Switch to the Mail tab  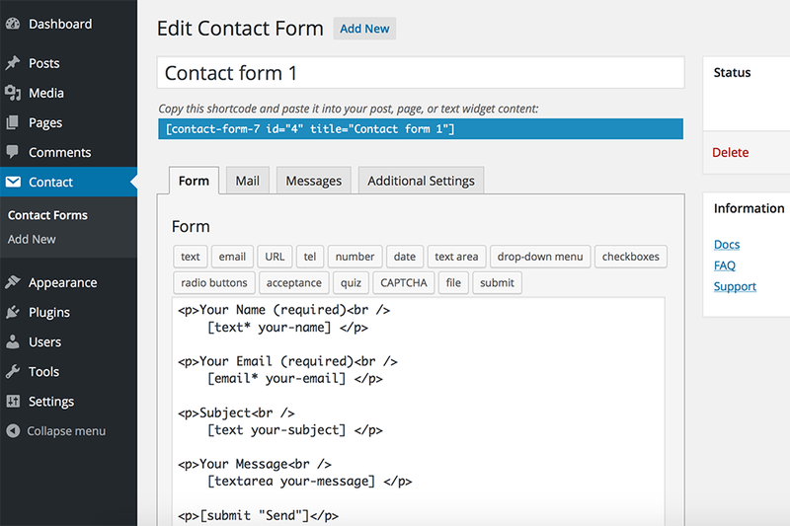pos(248,181)
